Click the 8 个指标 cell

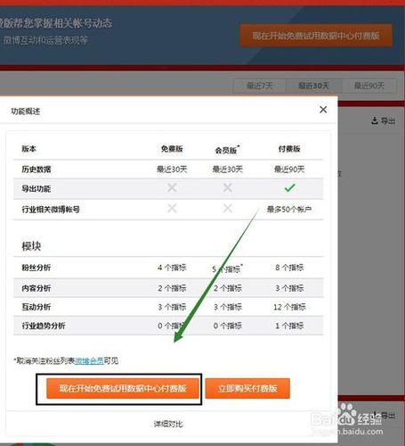point(289,268)
